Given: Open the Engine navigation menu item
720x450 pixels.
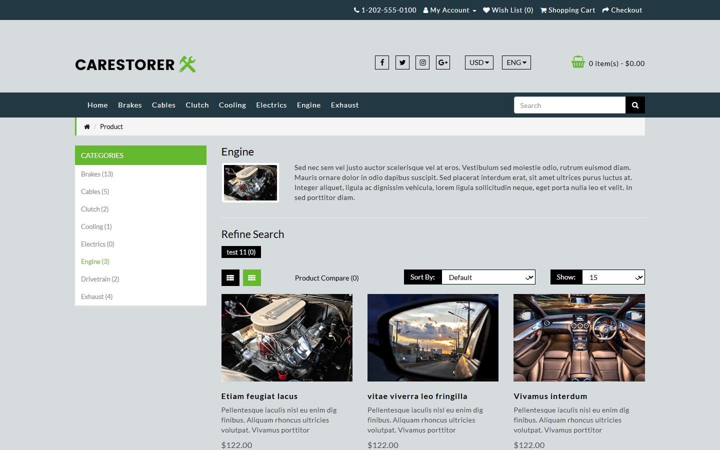Looking at the screenshot, I should coord(308,105).
